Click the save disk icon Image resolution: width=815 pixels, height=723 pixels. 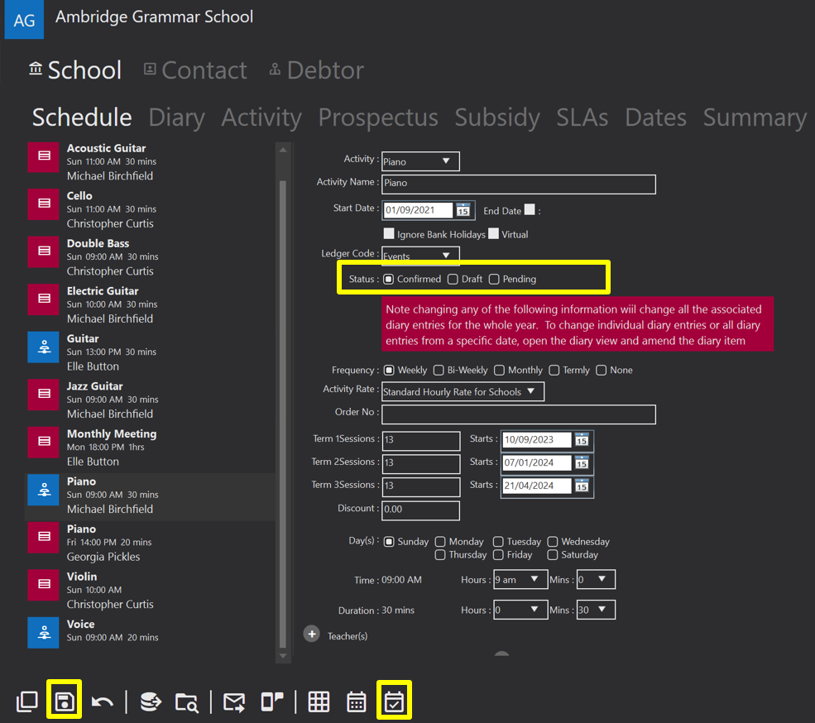(64, 701)
